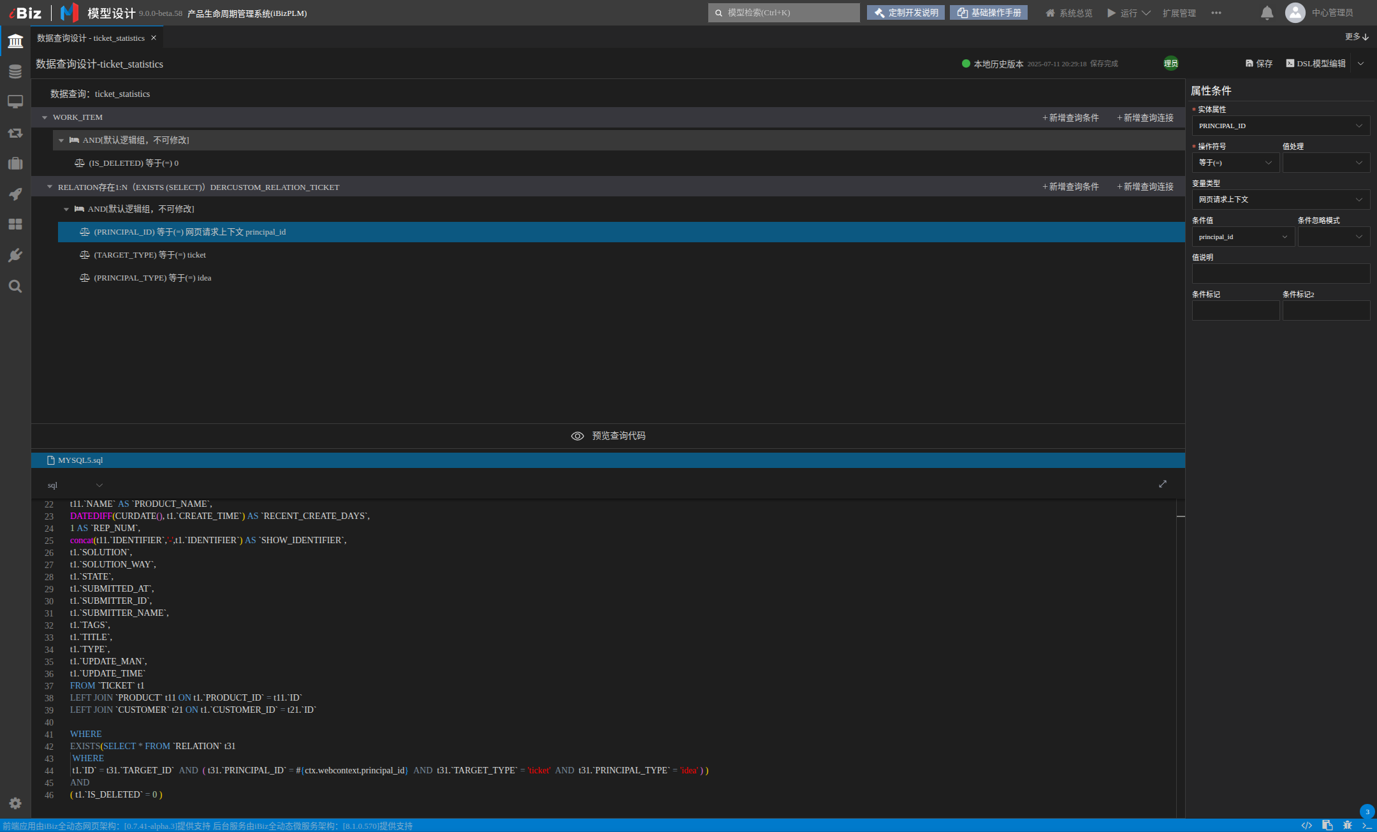Toggle preview query code eye icon
This screenshot has height=832, width=1377.
(578, 436)
